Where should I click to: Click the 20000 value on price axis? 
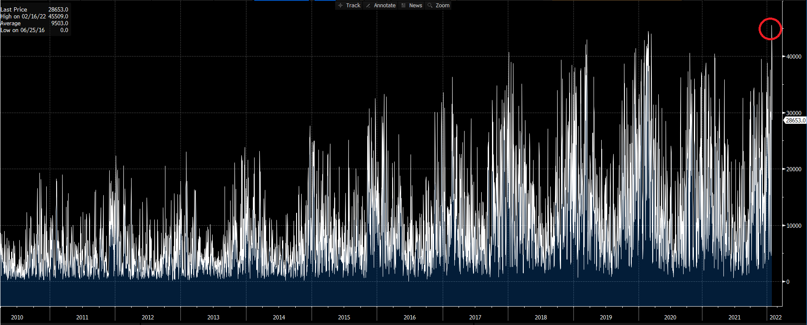coord(794,169)
